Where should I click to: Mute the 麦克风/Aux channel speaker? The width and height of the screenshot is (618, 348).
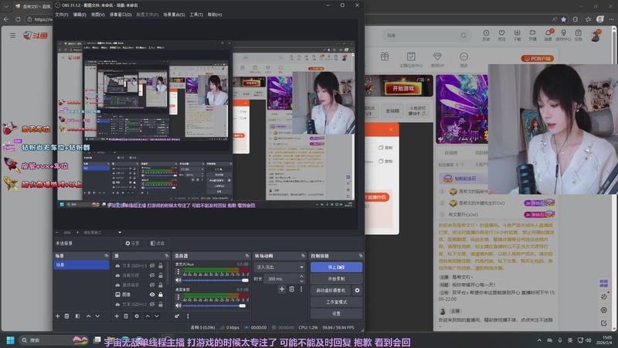point(178,280)
